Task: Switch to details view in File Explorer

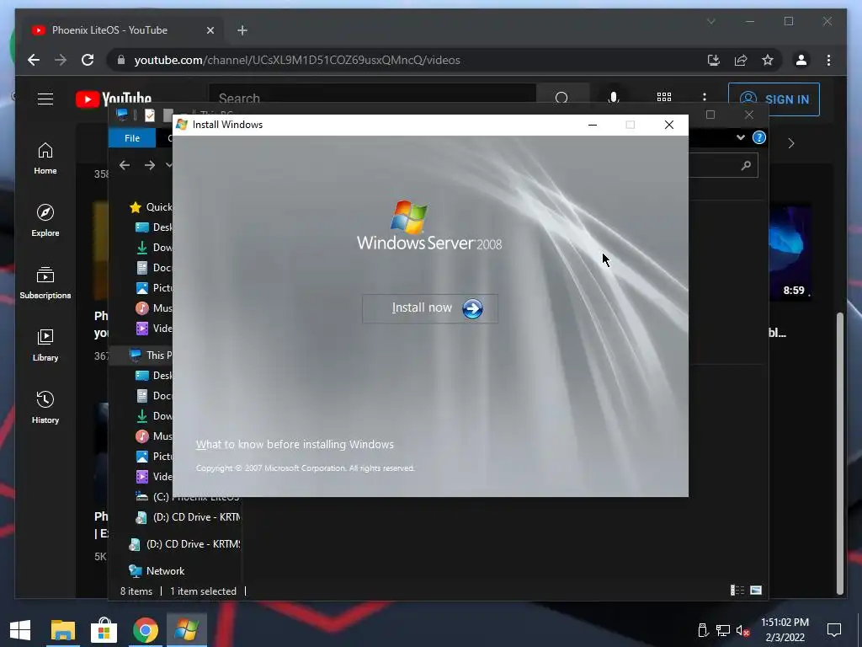Action: click(737, 591)
